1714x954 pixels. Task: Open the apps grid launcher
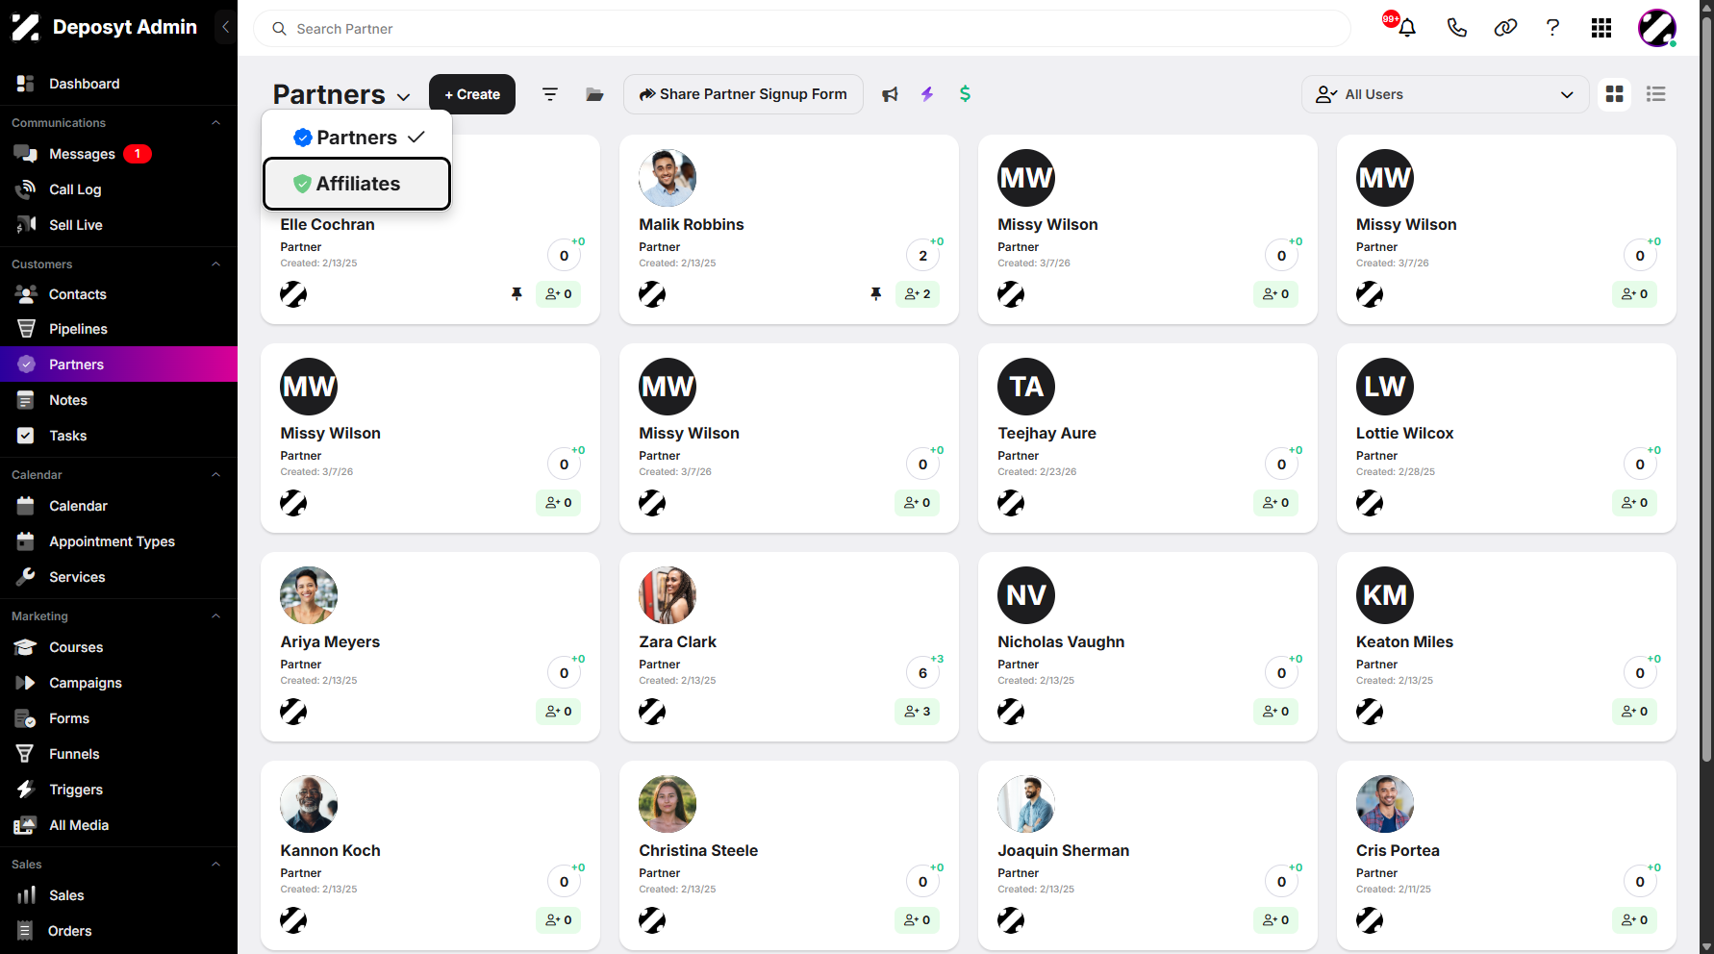click(1601, 28)
